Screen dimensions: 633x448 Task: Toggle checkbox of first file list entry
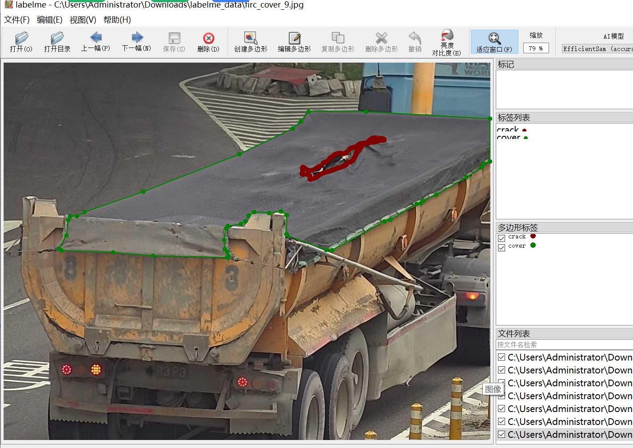point(502,357)
